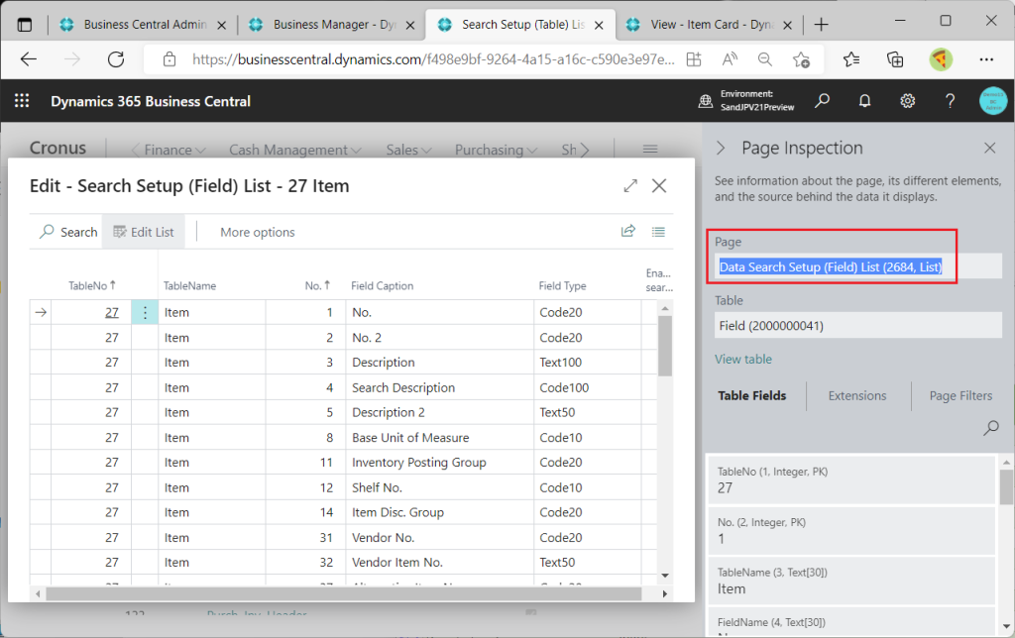
Task: Select the Extensions tab
Action: (857, 395)
